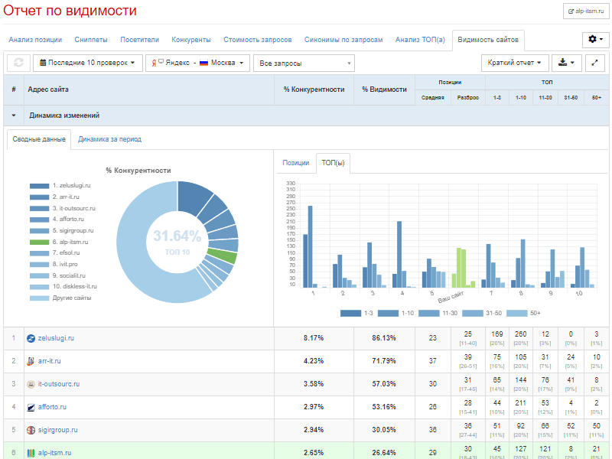
Task: Click the sigirgroup.ru favicon in table
Action: click(31, 430)
